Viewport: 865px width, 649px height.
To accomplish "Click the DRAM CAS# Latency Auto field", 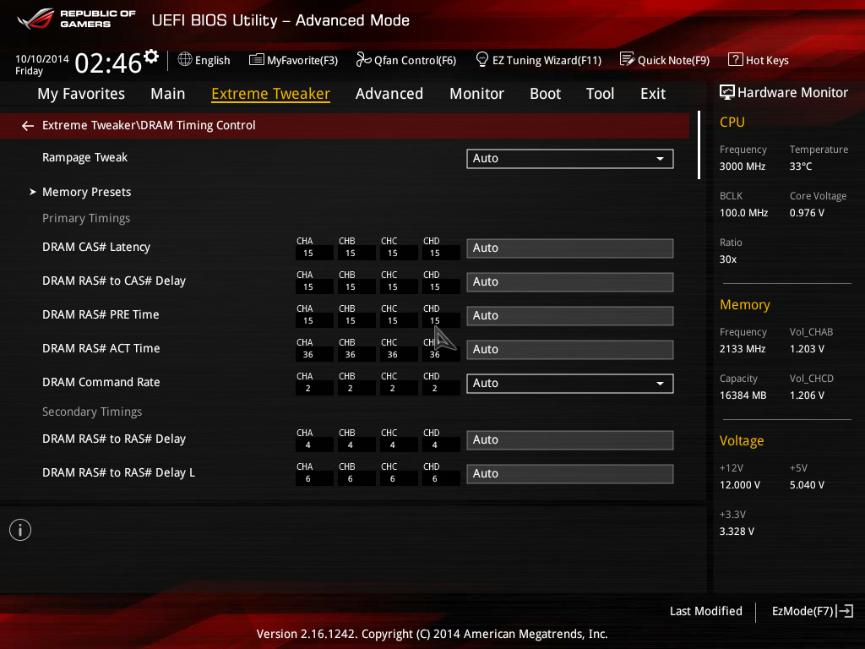I will pos(570,248).
